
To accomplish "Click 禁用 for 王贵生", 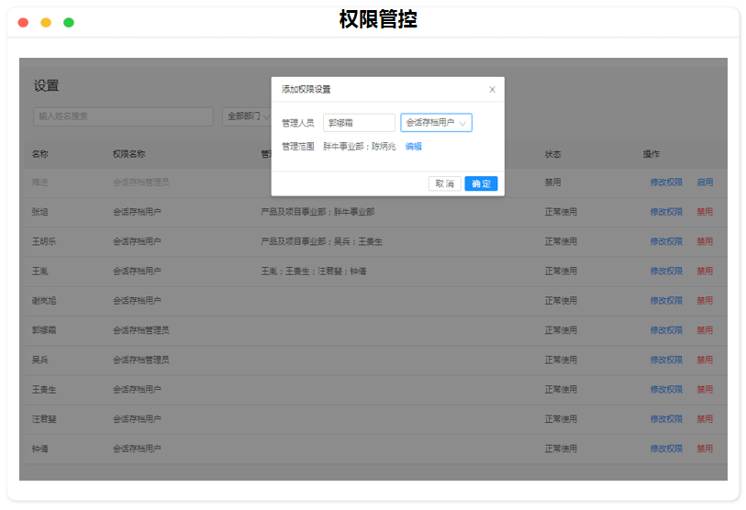I will 705,390.
